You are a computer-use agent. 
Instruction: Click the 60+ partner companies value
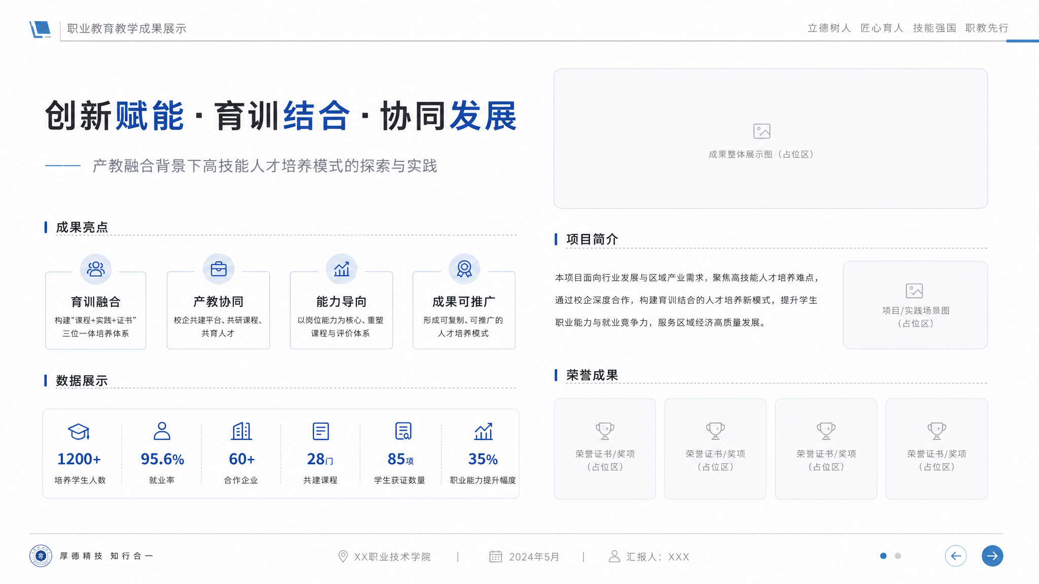241,459
